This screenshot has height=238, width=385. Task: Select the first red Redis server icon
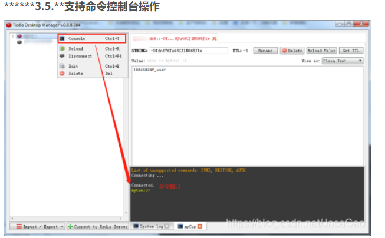coord(19,37)
